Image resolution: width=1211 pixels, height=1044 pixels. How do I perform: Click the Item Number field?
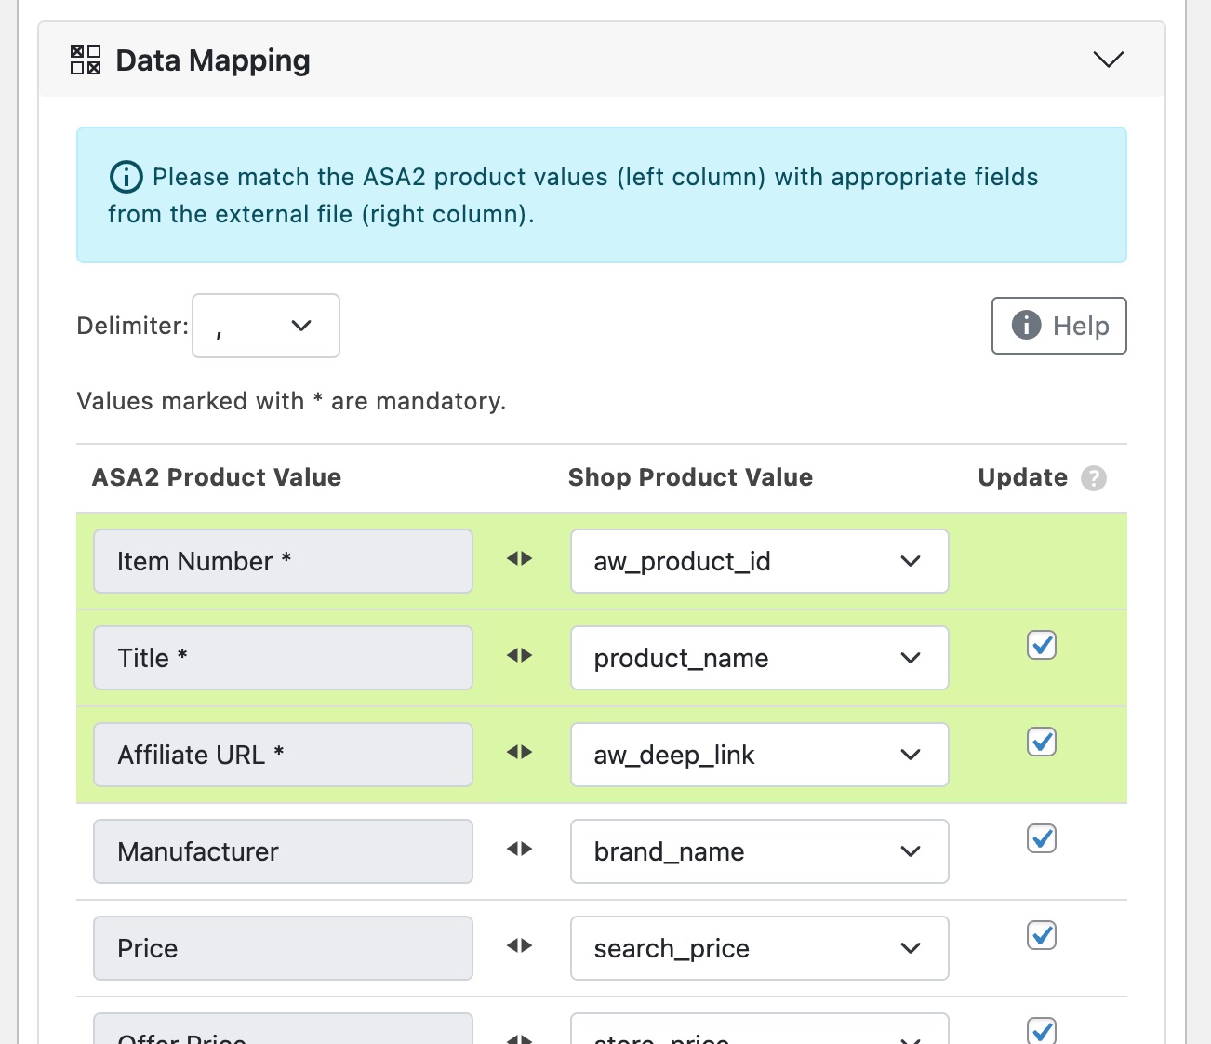pos(282,561)
